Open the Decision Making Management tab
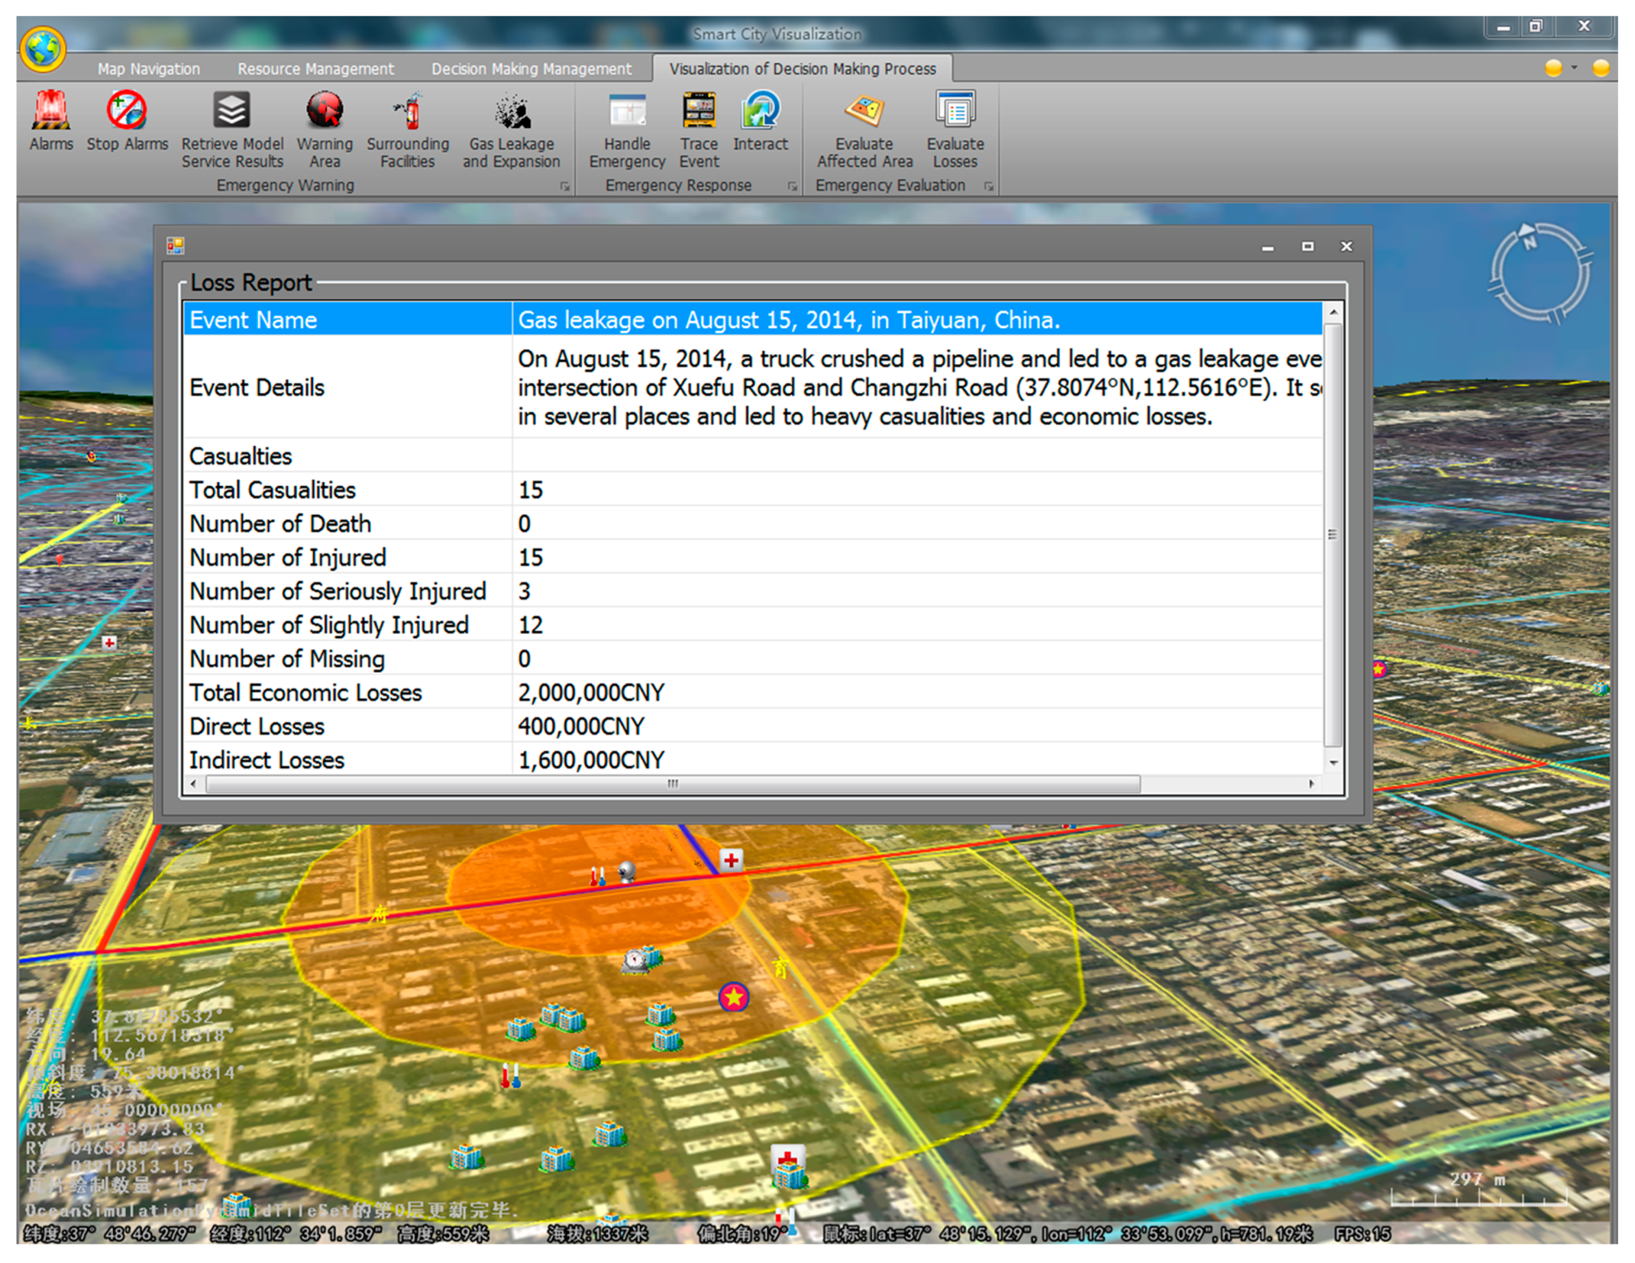Screen dimensions: 1635x1263 (x=532, y=69)
